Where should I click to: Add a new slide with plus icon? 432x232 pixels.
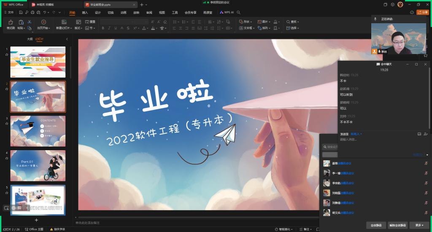[36, 220]
